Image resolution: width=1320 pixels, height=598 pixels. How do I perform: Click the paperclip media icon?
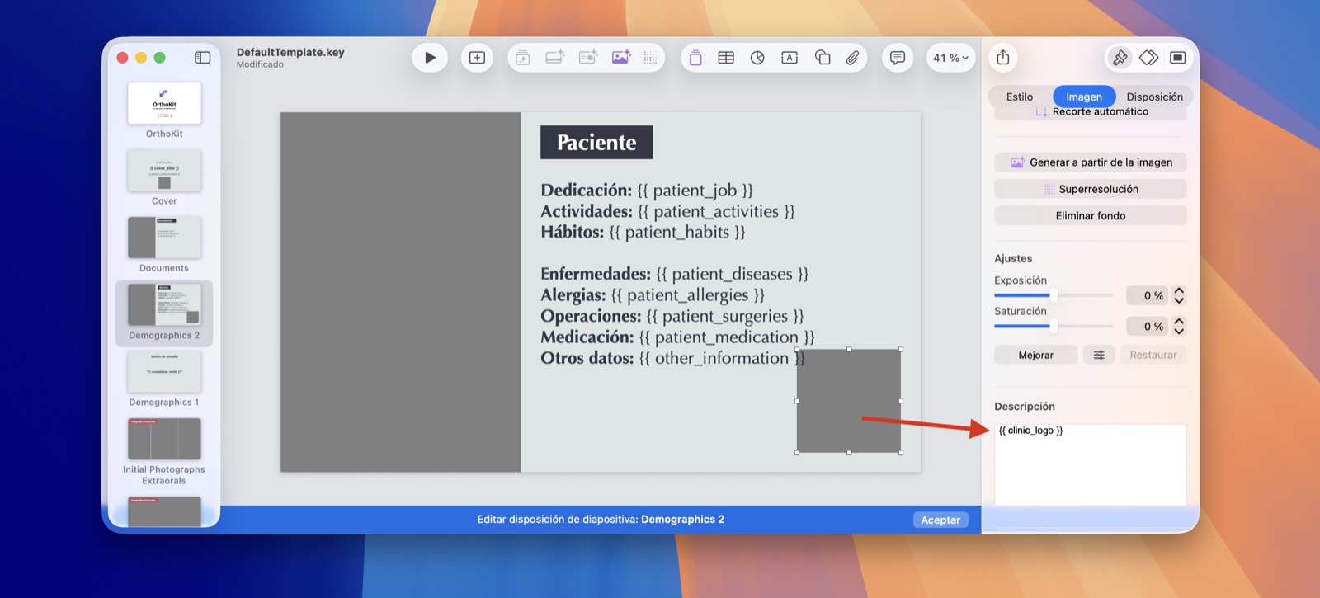852,58
